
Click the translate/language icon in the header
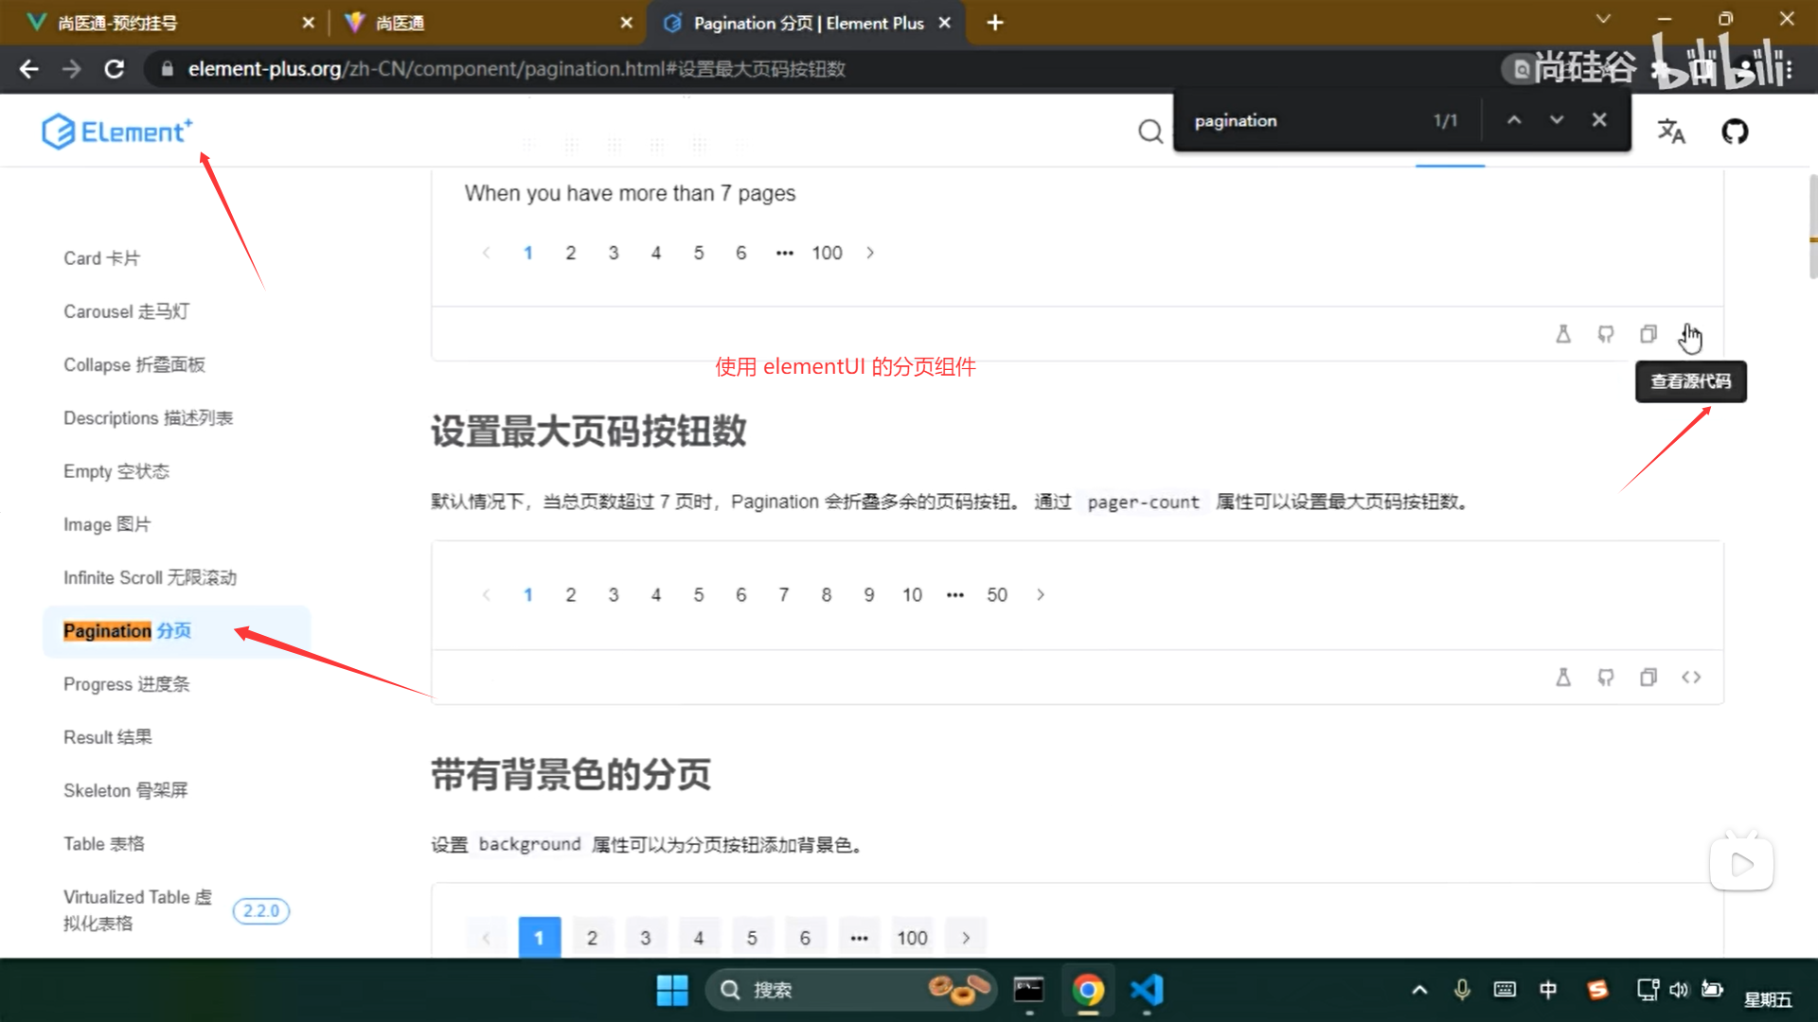[x=1671, y=132]
